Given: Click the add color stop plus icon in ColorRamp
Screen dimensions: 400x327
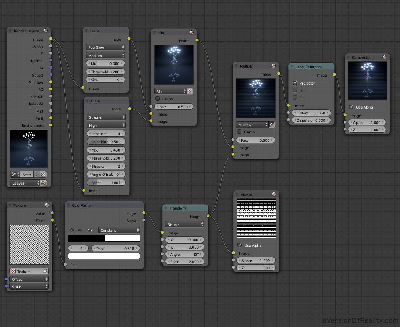Looking at the screenshot, I should click(x=72, y=230).
